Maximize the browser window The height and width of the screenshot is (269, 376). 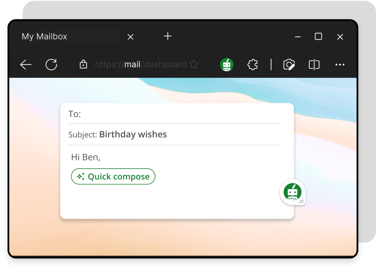click(318, 37)
